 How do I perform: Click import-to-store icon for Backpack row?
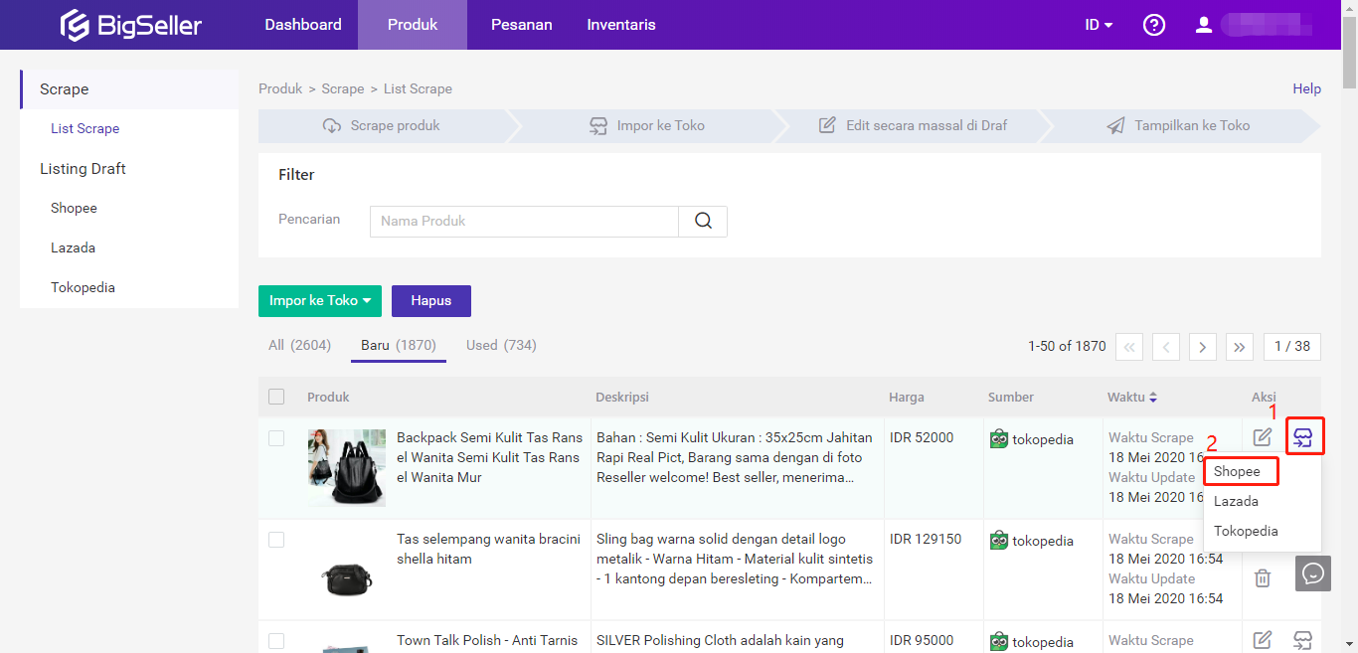(1303, 437)
